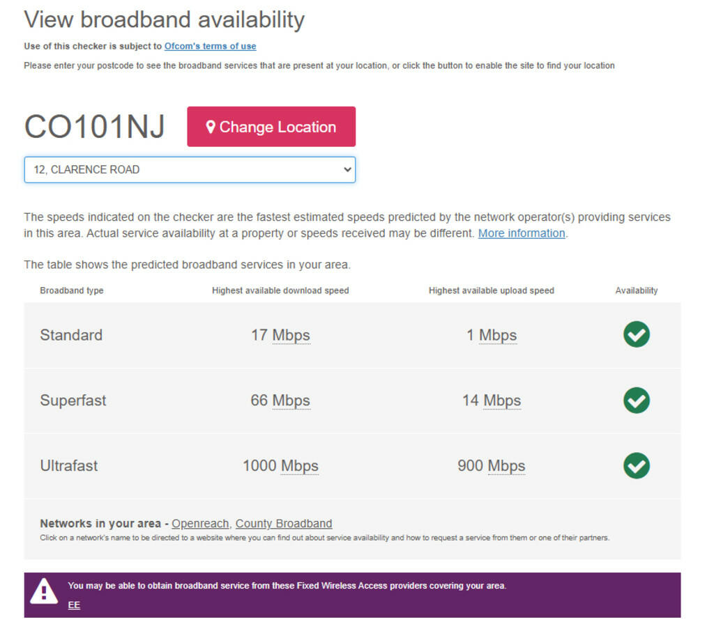Image resolution: width=714 pixels, height=629 pixels.
Task: Click the warning triangle icon in purple banner
Action: point(44,591)
